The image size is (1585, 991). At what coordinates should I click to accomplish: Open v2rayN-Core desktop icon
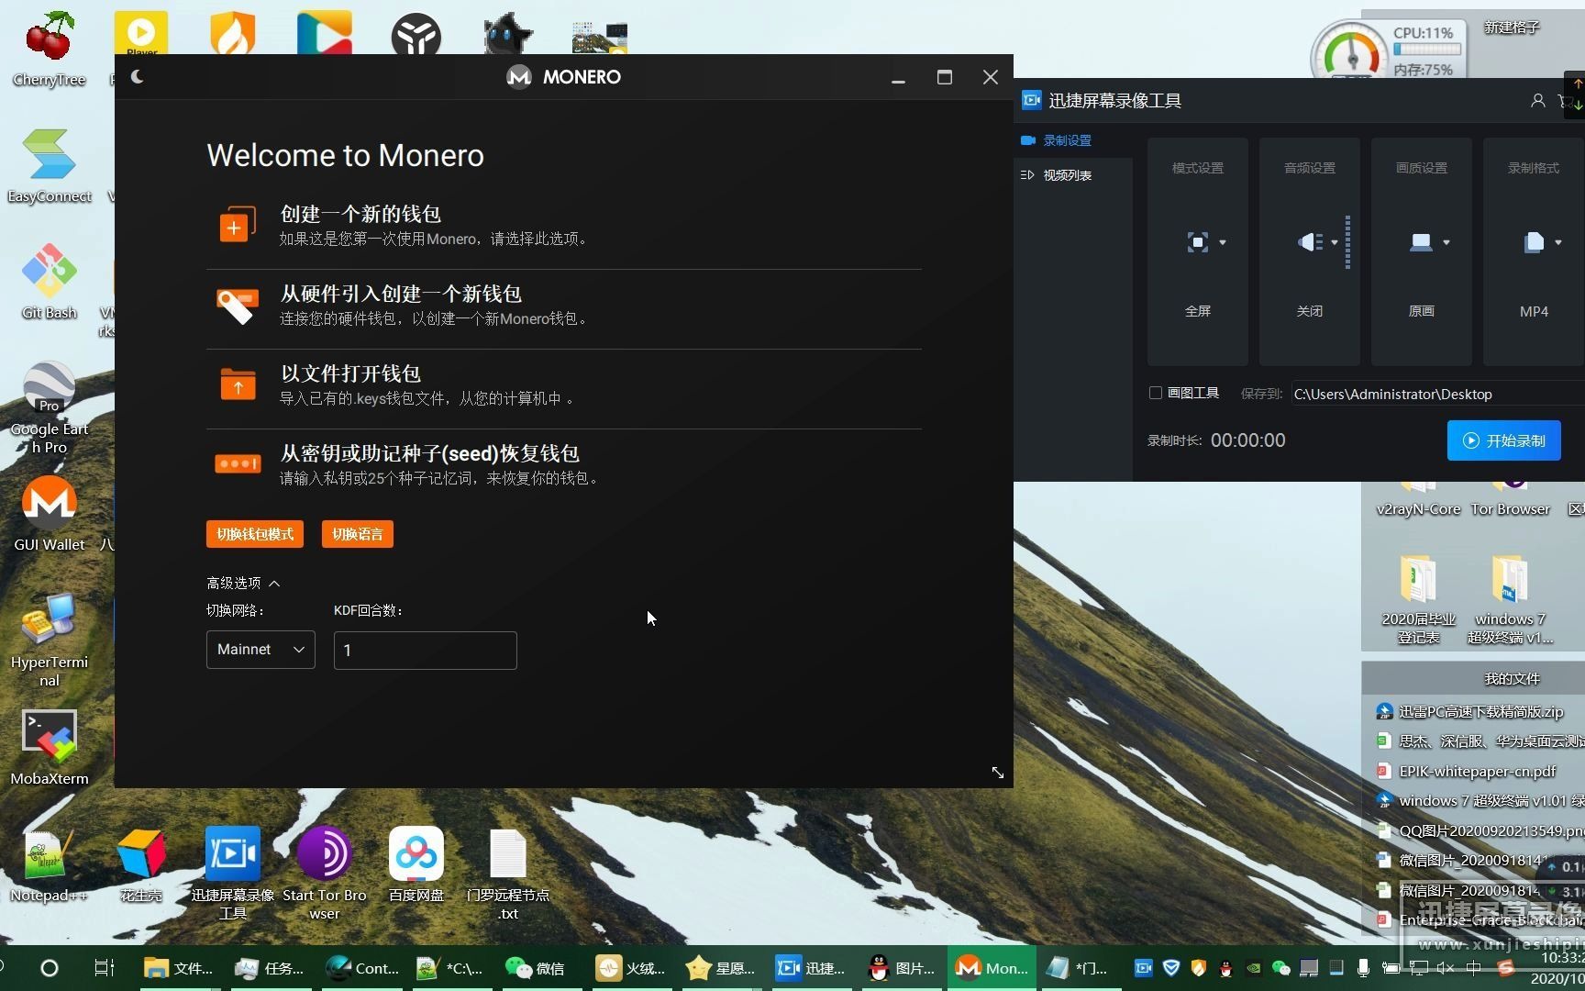click(1418, 500)
